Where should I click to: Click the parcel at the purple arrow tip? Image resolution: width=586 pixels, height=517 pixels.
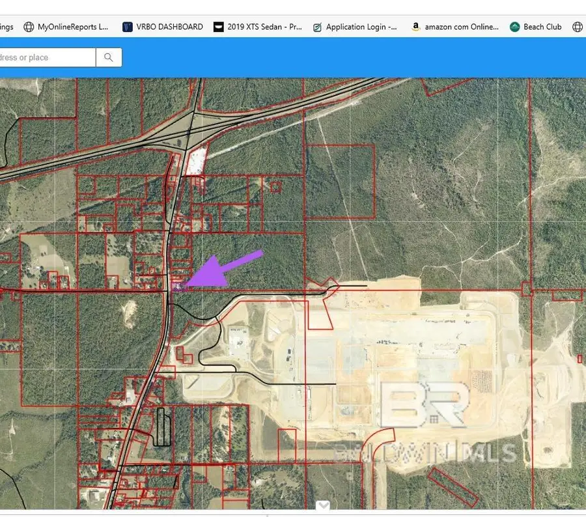(178, 286)
